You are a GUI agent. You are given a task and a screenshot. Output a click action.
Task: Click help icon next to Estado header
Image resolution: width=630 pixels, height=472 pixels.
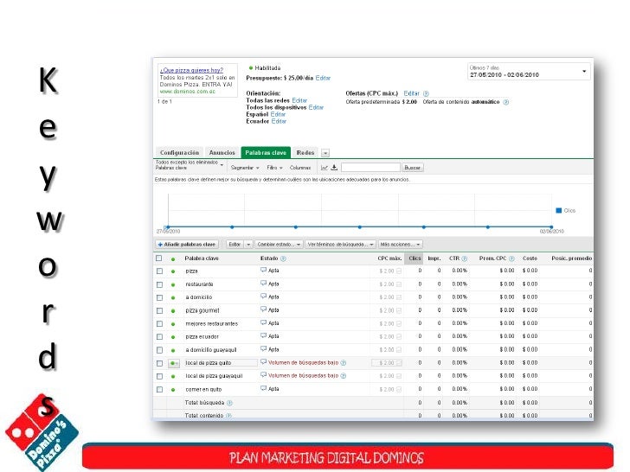(x=283, y=258)
